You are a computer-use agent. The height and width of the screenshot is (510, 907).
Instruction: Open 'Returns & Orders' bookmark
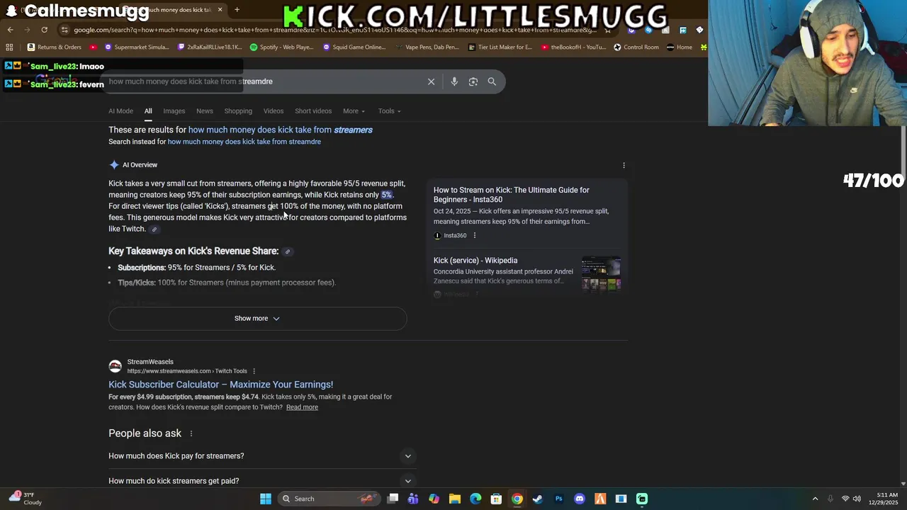point(55,47)
